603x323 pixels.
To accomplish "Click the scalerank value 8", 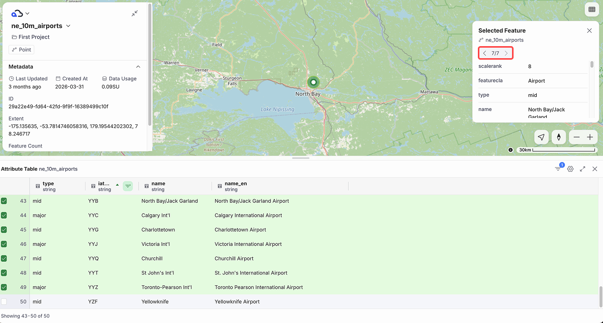I will (x=530, y=66).
